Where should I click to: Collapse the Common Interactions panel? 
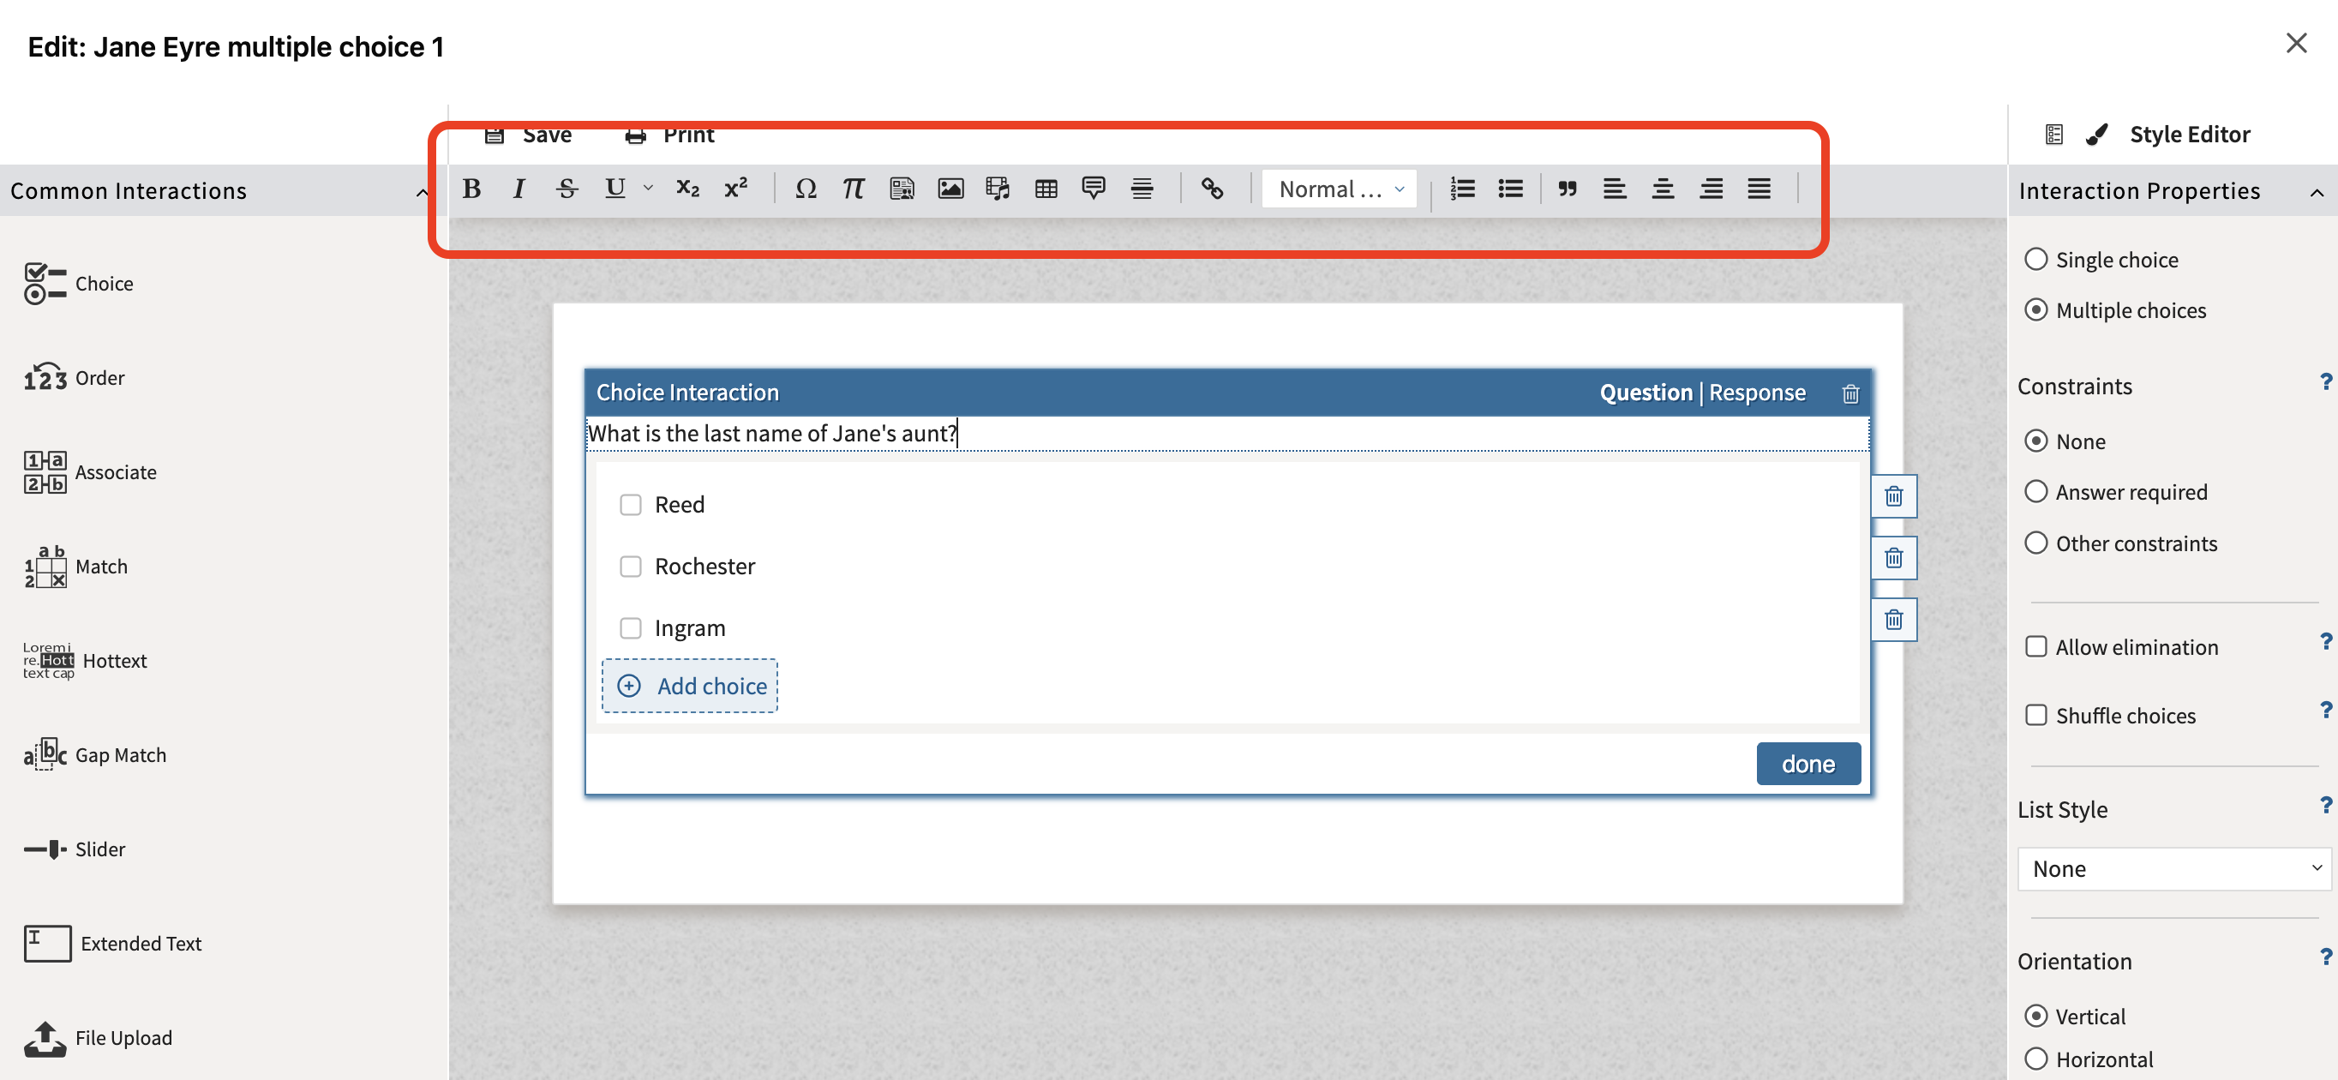[x=422, y=192]
